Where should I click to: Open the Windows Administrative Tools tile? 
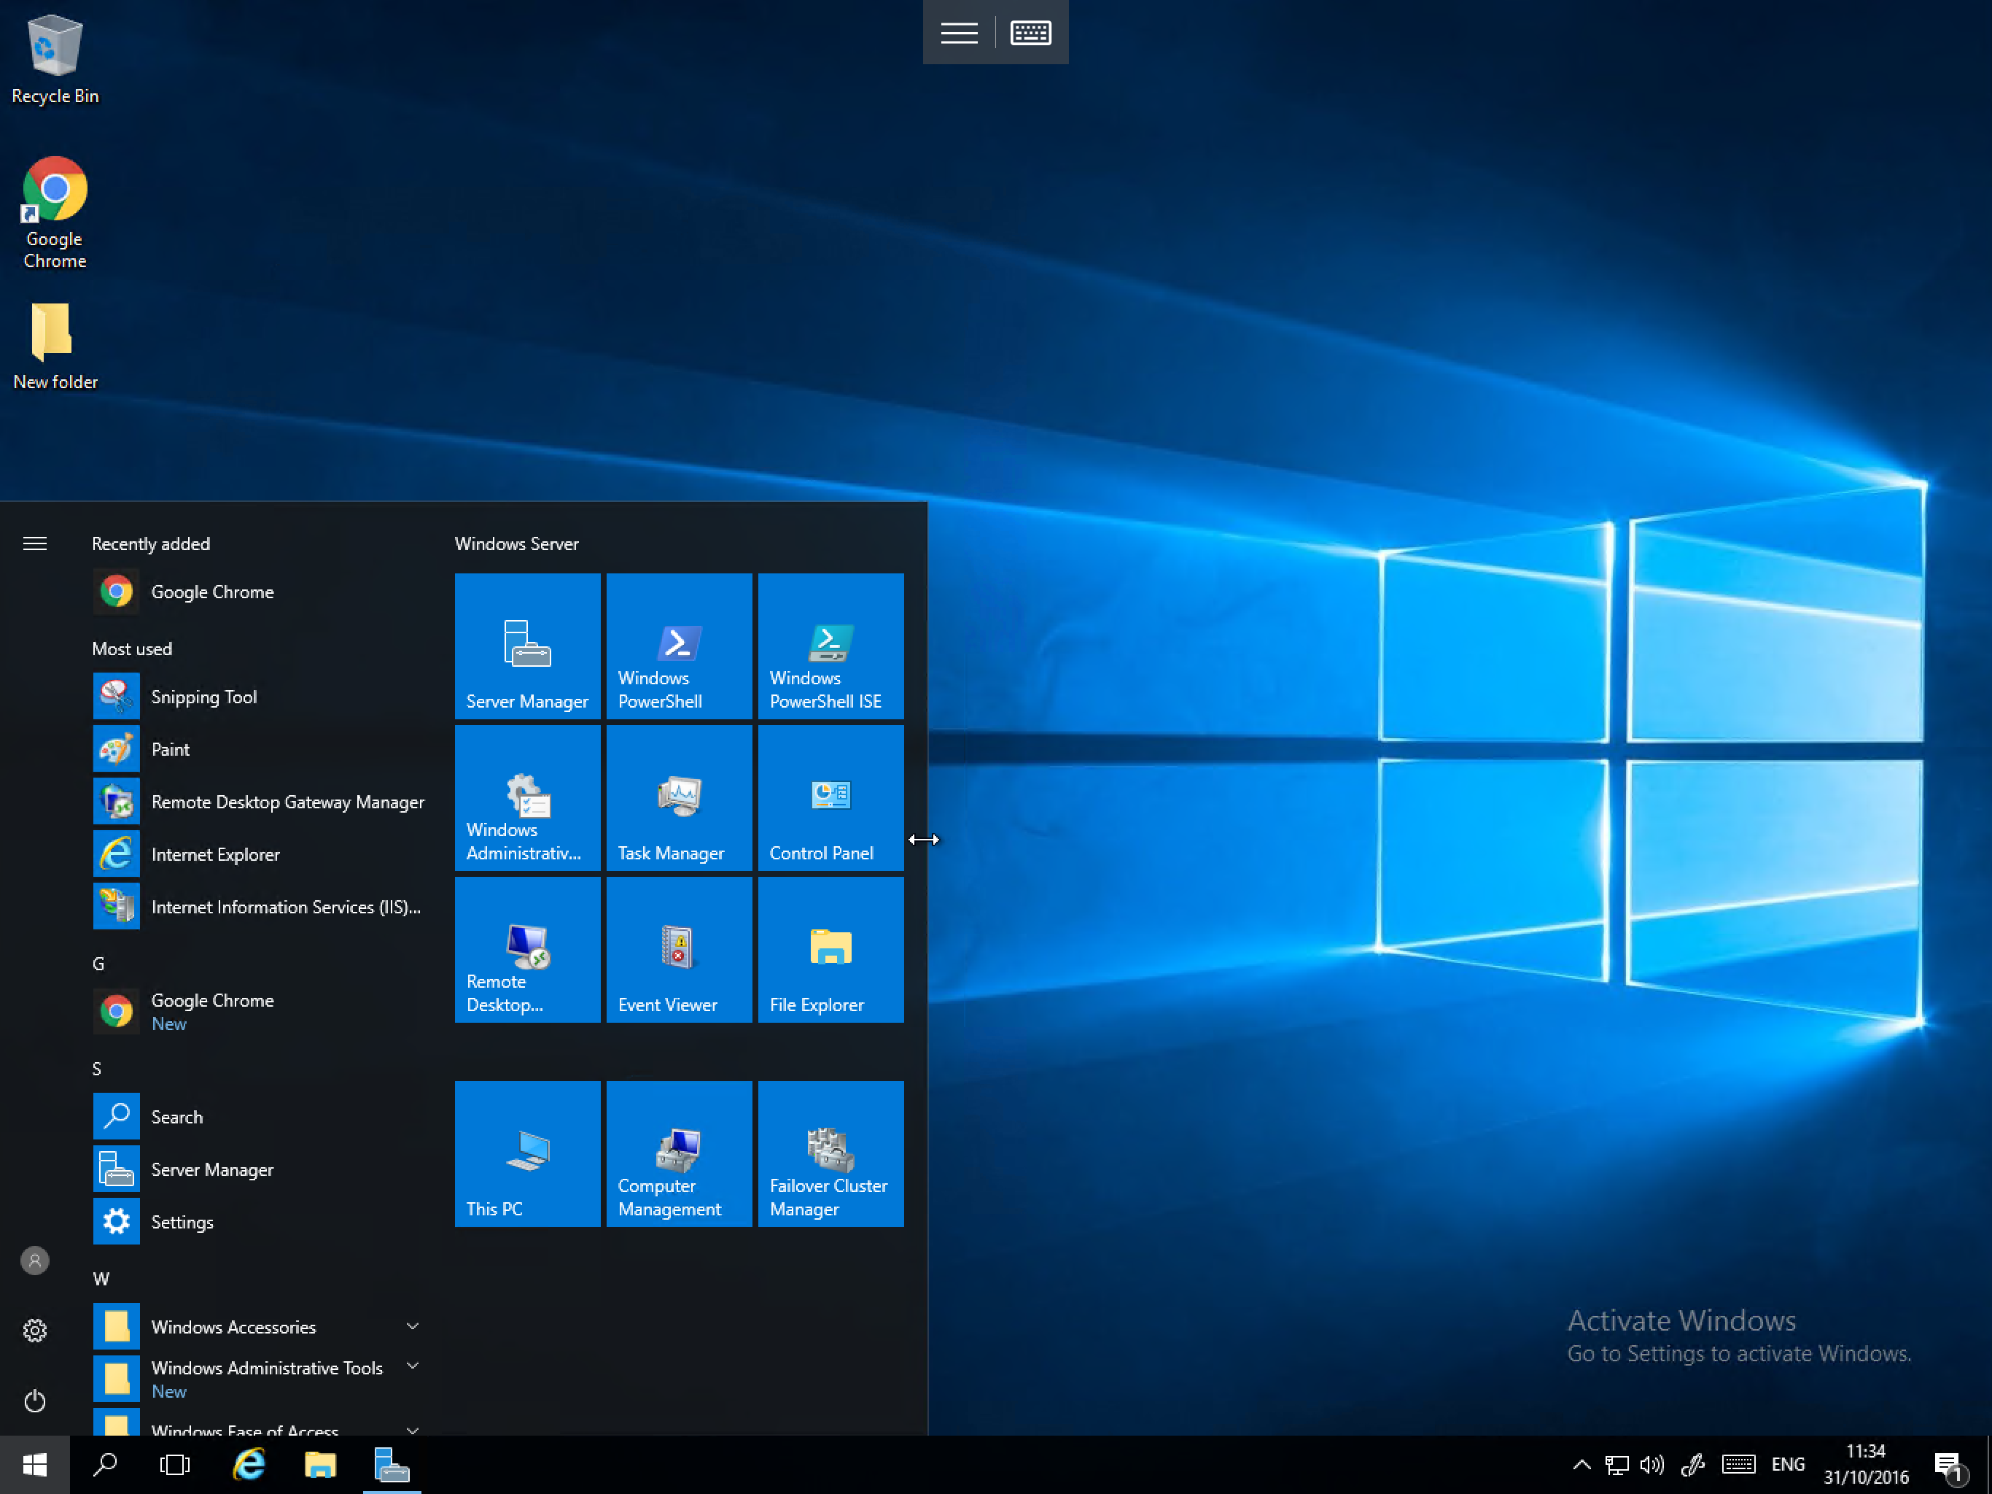tap(527, 797)
